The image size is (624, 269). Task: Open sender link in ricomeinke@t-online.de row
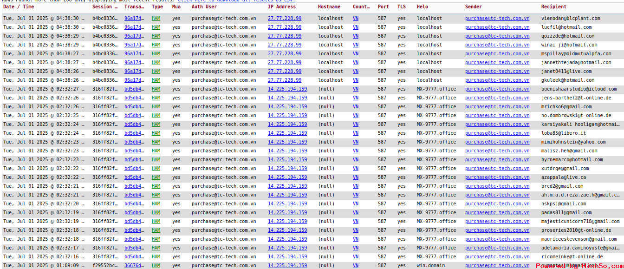pyautogui.click(x=497, y=257)
